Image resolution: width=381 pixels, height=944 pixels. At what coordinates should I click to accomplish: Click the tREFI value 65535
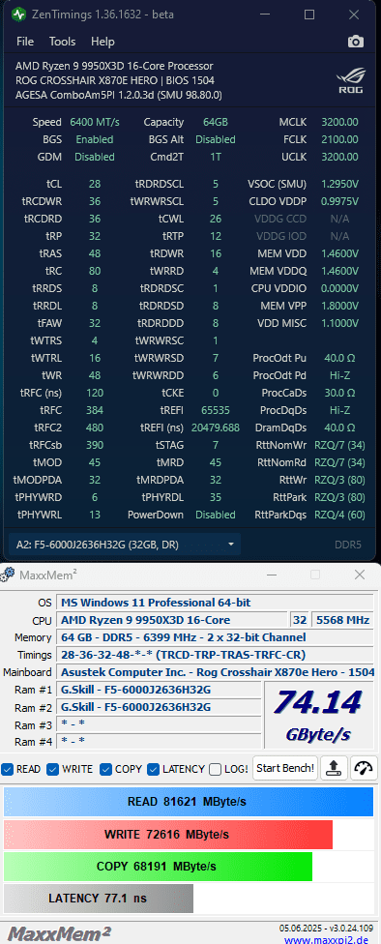pyautogui.click(x=216, y=411)
